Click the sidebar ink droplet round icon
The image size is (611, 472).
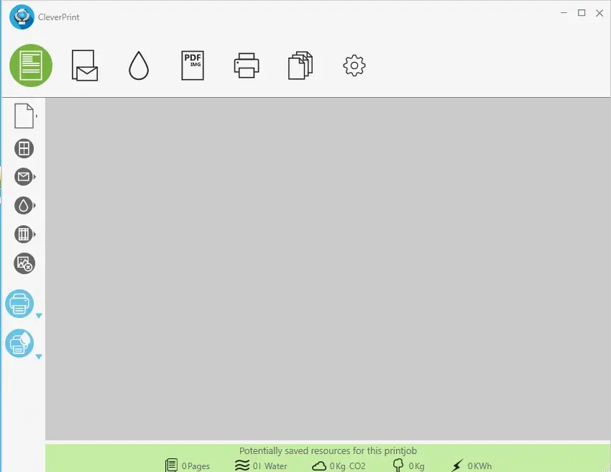pos(24,206)
